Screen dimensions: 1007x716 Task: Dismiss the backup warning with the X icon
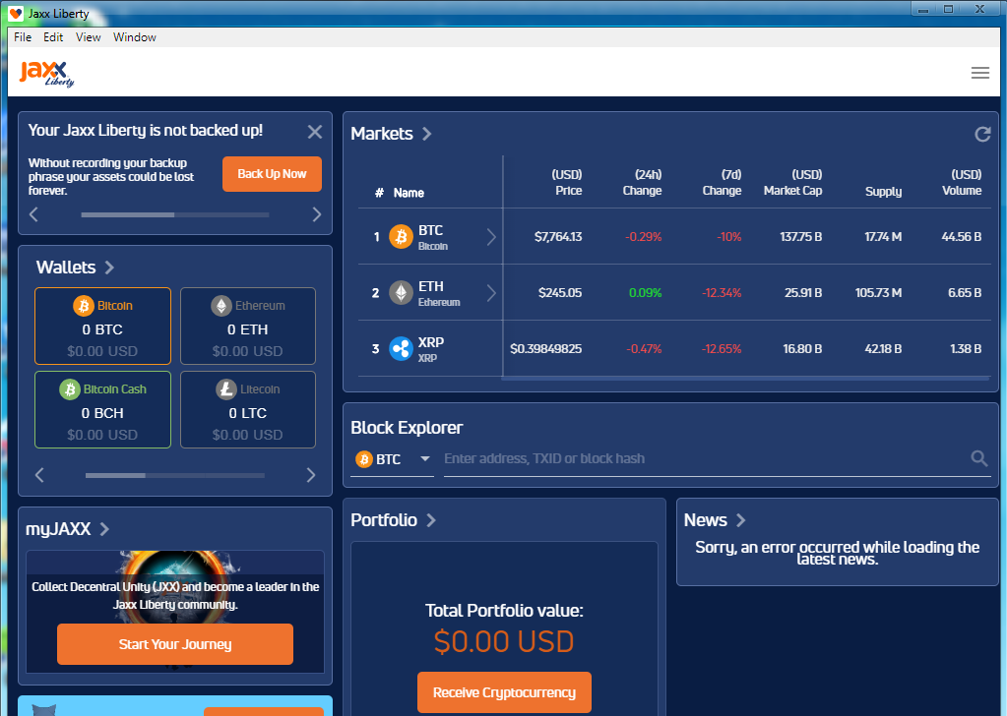click(x=315, y=132)
